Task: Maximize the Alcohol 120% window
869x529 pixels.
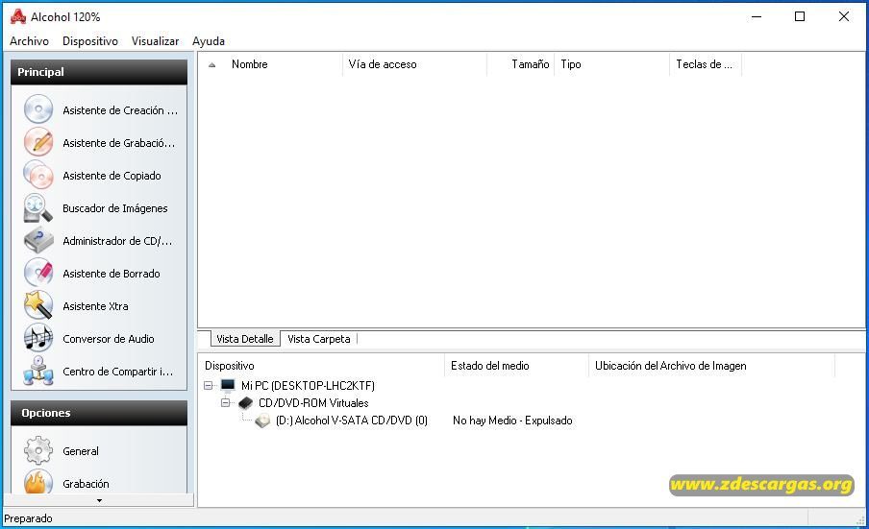Action: [800, 16]
